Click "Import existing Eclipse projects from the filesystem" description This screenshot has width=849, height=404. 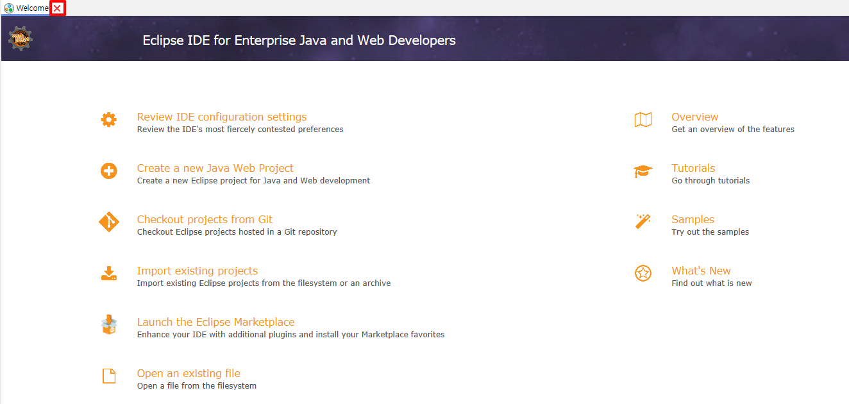point(264,283)
